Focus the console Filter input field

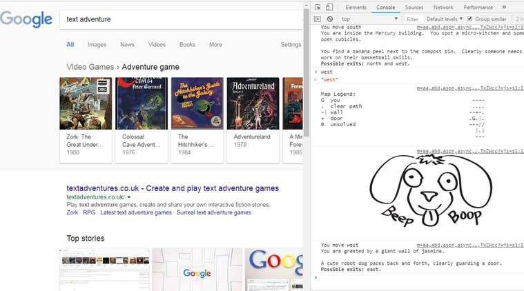point(412,19)
